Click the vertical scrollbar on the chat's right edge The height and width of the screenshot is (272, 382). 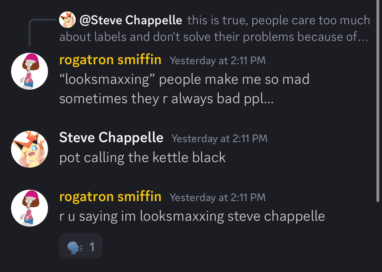[378, 101]
